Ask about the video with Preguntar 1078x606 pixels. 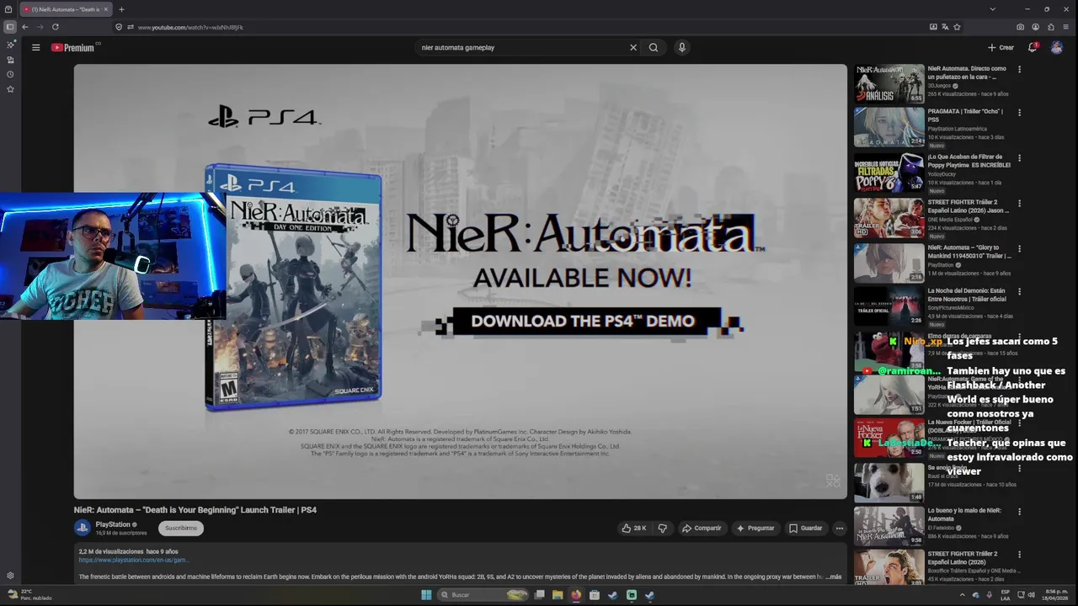pos(755,528)
